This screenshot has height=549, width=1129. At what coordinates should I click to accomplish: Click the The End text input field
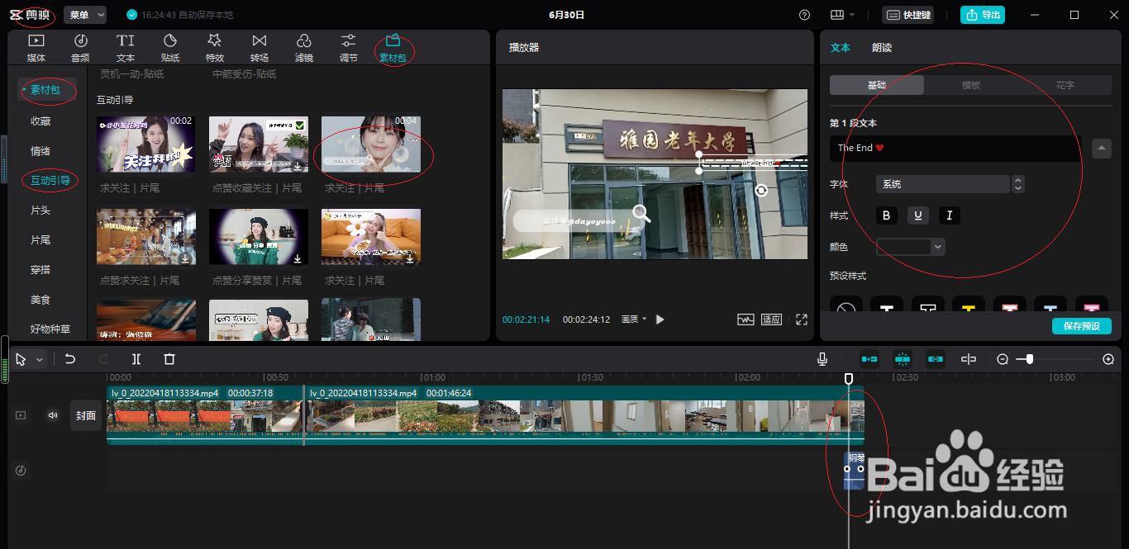(955, 149)
